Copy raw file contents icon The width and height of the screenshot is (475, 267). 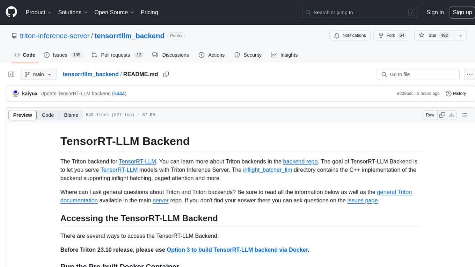click(443, 115)
